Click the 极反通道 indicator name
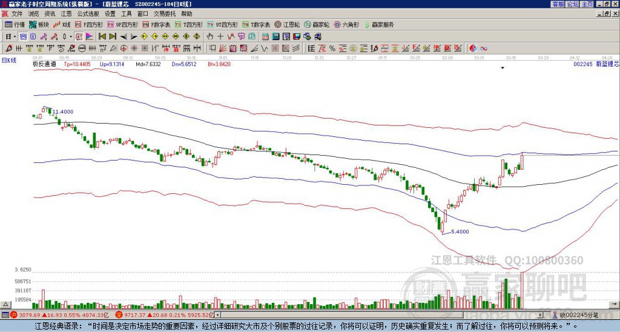 [44, 64]
